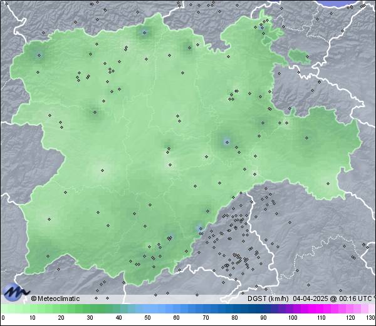Click the 00:16 UTC timestamp
The image size is (376, 326).
click(355, 298)
